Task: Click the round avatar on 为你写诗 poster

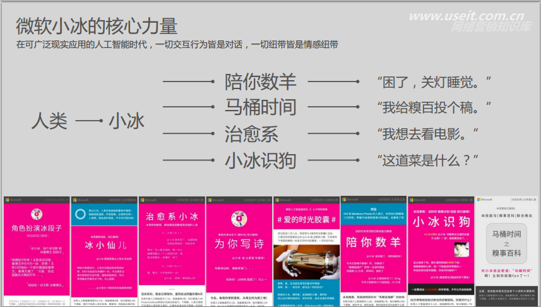Action: 239,220
